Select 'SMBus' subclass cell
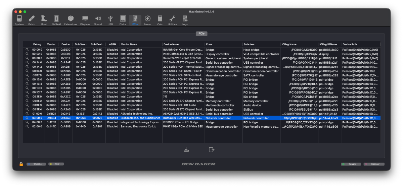 click(262, 110)
